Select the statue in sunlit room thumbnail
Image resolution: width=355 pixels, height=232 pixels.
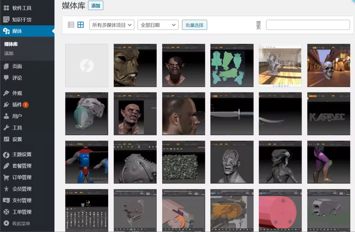280,65
